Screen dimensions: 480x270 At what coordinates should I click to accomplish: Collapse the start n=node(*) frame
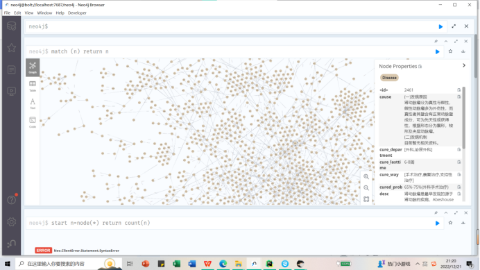tap(446, 212)
